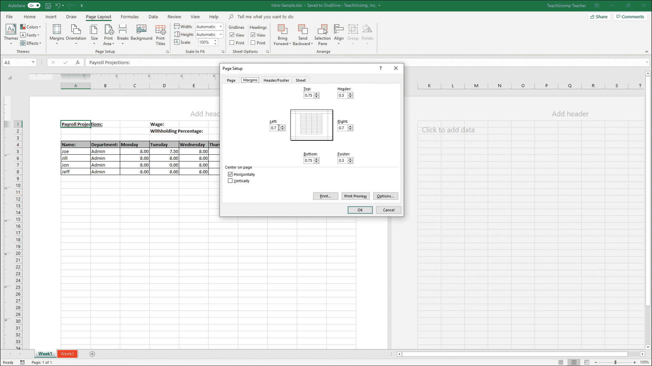Viewport: 652px width, 366px height.
Task: Open Customize Quick Access Toolbar dropdown
Action: (x=82, y=5)
